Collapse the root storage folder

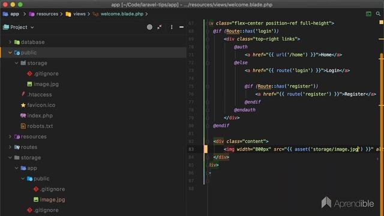[x=10, y=158]
